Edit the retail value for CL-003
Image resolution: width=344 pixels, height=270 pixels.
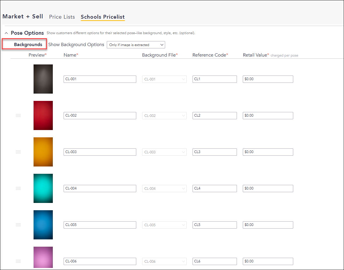pos(268,152)
